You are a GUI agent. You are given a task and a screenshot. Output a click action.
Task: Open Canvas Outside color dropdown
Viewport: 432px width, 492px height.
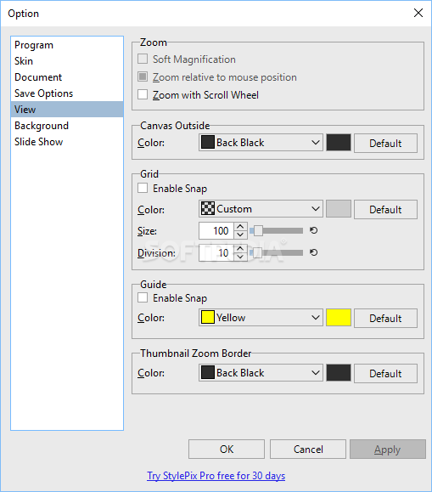(x=261, y=143)
